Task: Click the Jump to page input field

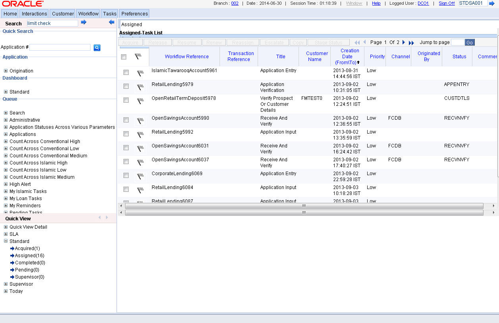Action: (457, 42)
